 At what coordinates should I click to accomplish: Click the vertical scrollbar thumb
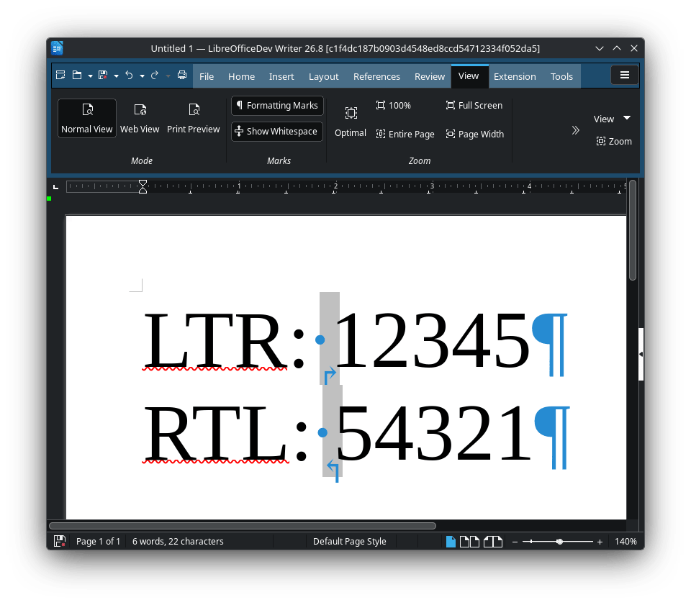(633, 230)
